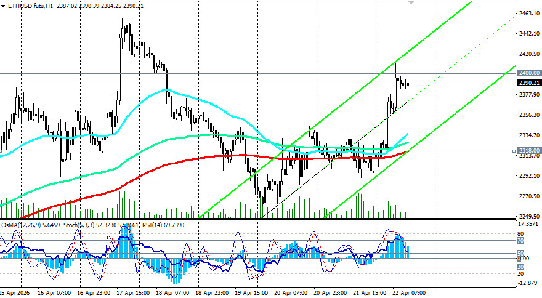
Task: Open the chart menu triangle beside ETHUSD
Action: (x=3, y=6)
